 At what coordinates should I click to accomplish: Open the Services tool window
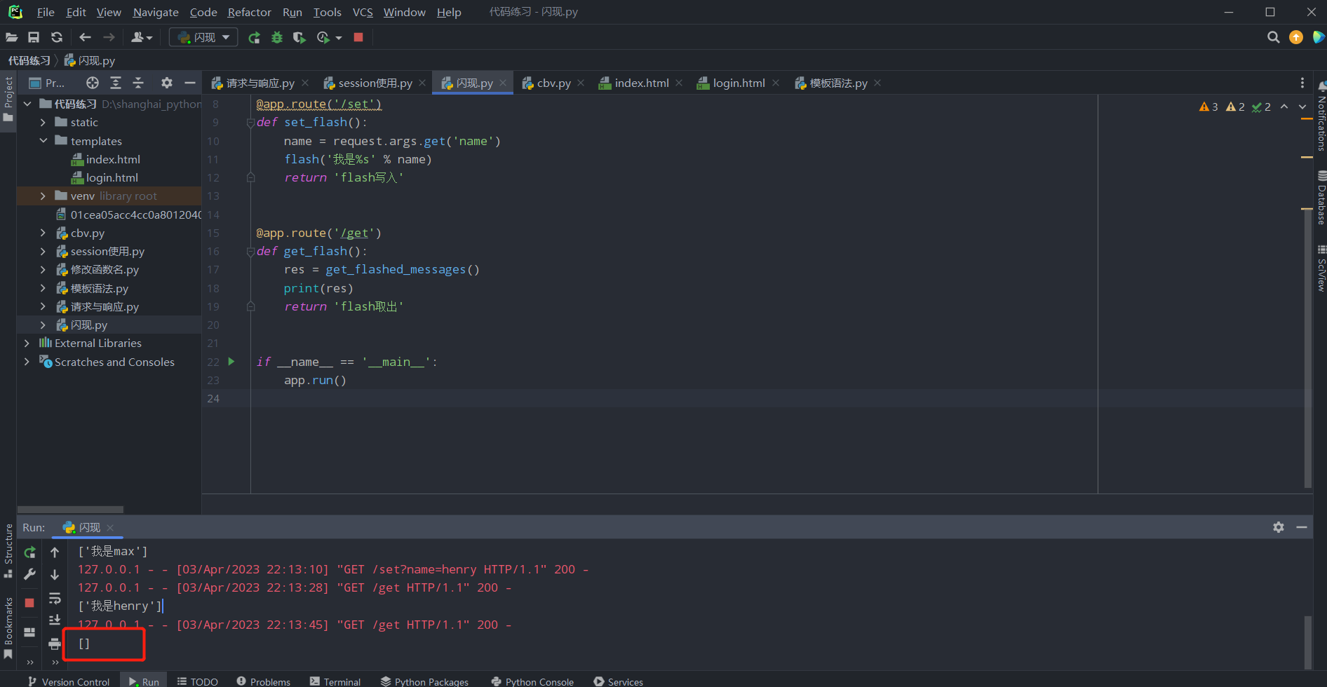pyautogui.click(x=619, y=681)
